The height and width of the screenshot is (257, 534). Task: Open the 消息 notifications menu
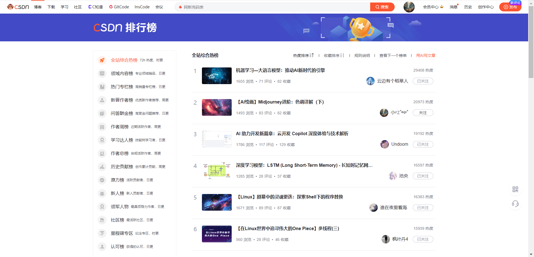pyautogui.click(x=454, y=7)
